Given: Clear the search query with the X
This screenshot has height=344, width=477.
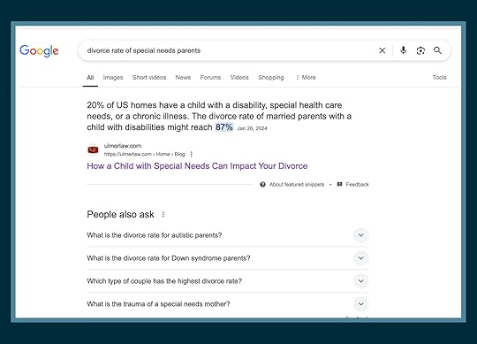Looking at the screenshot, I should 382,50.
